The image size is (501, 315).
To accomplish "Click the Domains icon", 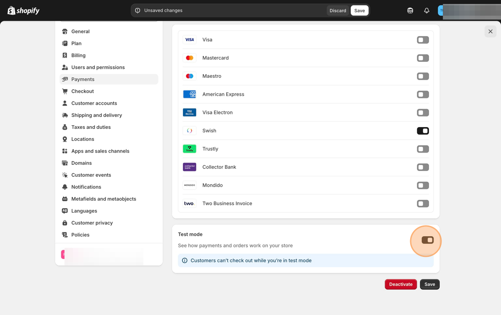I will pyautogui.click(x=65, y=163).
